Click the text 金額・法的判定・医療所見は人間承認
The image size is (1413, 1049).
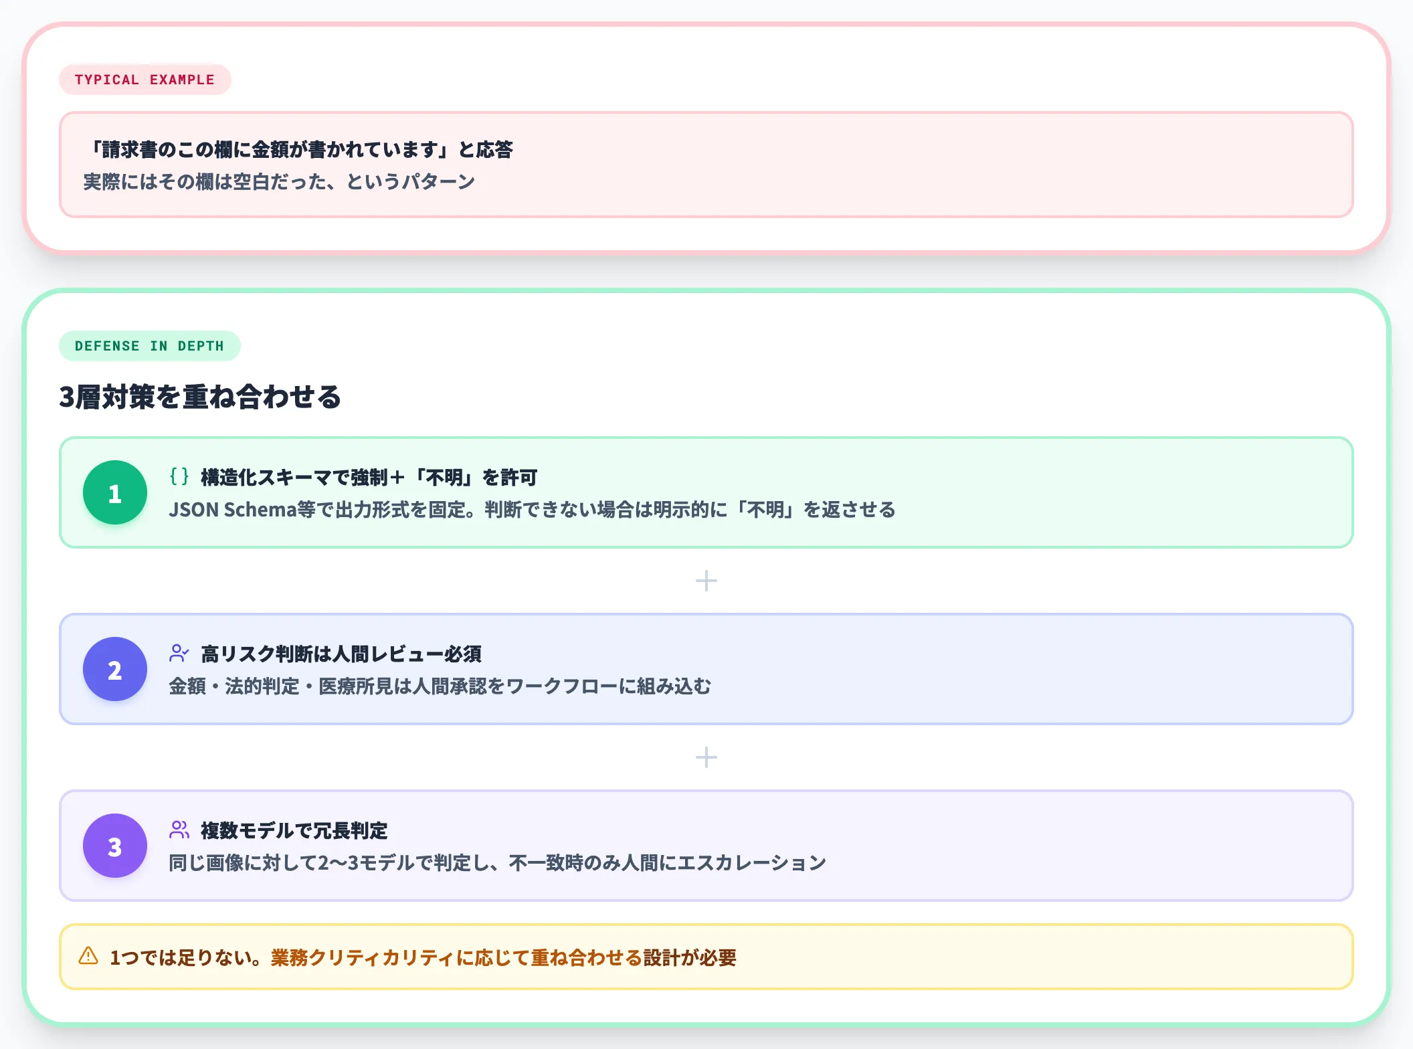click(x=328, y=686)
